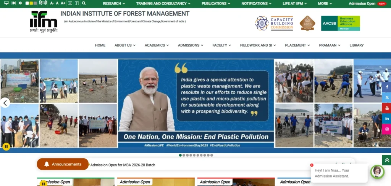This screenshot has height=186, width=391.
Task: Click the skip-backward double arrow icon
Action: pyautogui.click(x=13, y=3)
